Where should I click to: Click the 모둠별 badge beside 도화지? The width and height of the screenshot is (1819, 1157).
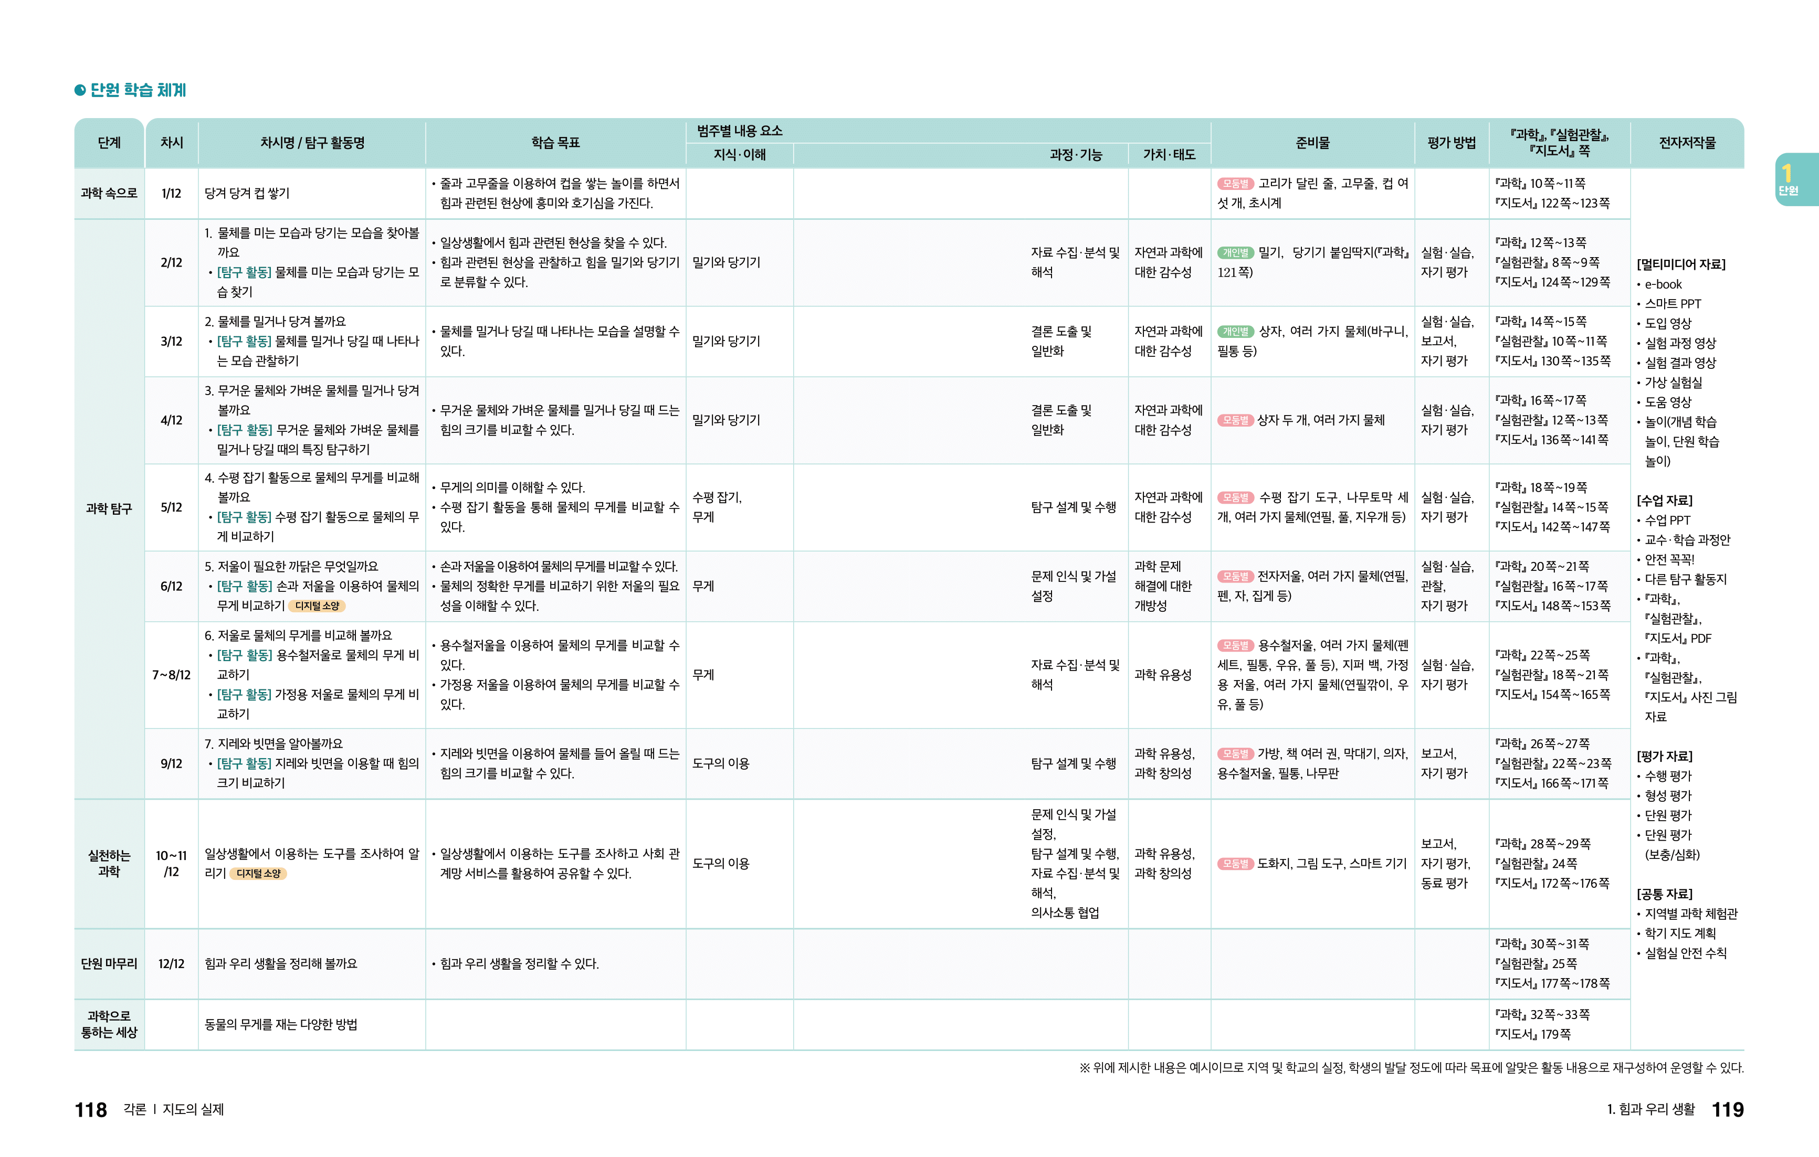(1235, 864)
